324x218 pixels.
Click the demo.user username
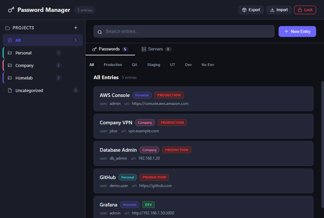[x=119, y=186]
